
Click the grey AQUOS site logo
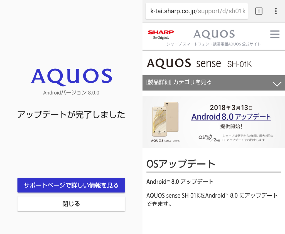pos(214,34)
